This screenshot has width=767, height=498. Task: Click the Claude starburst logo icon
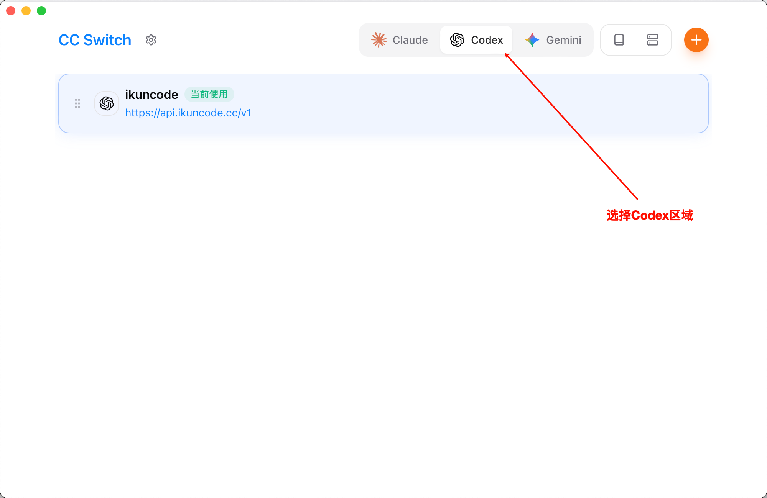[x=379, y=40]
